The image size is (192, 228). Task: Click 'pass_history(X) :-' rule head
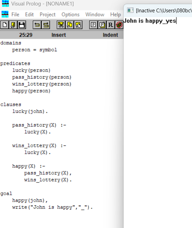39,125
